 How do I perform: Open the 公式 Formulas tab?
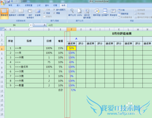39,5
